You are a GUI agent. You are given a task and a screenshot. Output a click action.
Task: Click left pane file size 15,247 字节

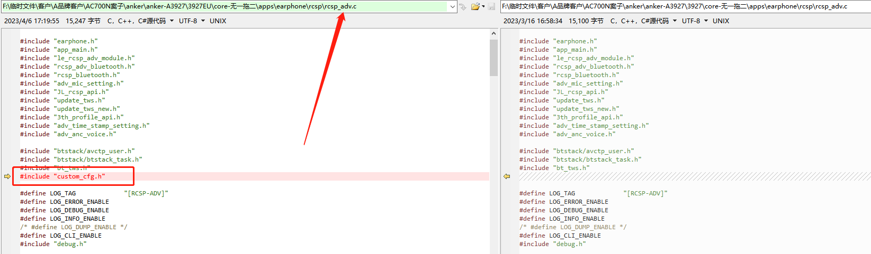coord(83,21)
